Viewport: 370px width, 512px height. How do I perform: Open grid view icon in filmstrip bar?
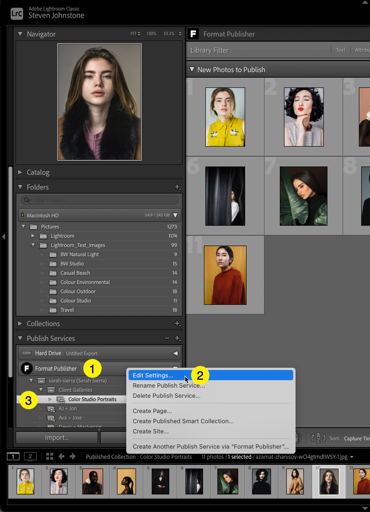click(x=49, y=456)
